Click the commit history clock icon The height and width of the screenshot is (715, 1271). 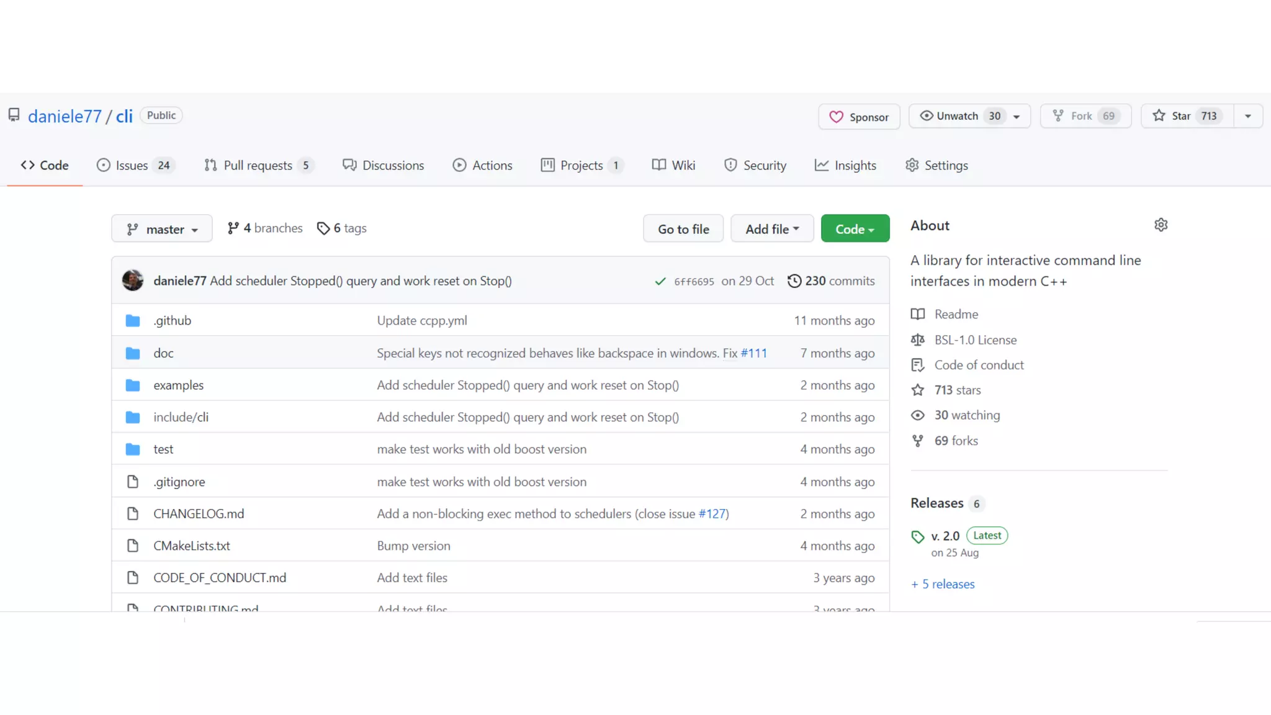coord(794,281)
